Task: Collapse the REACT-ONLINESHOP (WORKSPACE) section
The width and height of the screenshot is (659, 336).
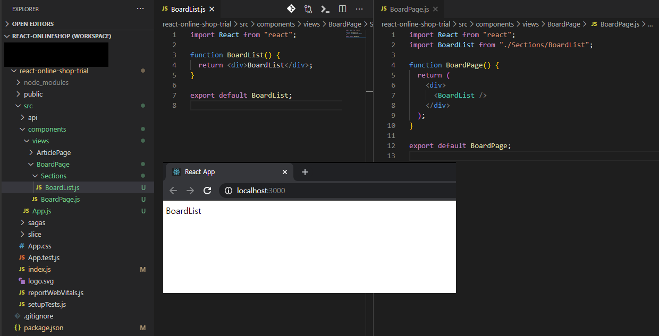Action: pyautogui.click(x=77, y=36)
